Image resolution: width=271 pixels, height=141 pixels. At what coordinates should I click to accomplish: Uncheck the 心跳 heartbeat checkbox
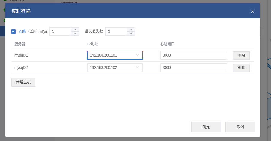(x=13, y=31)
